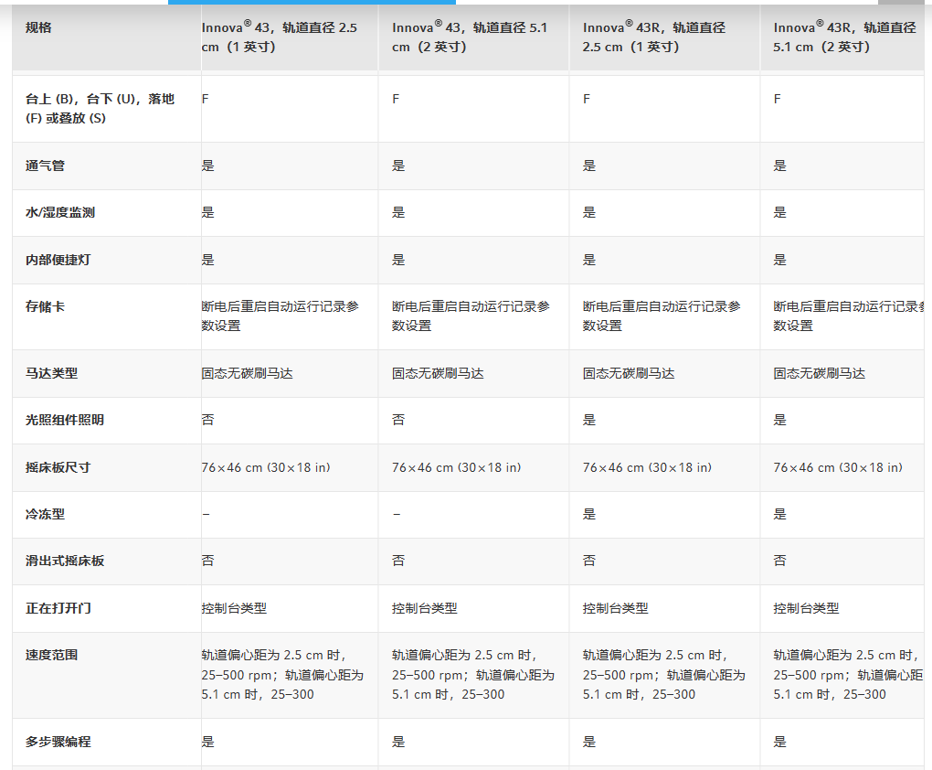Click 'F' in the Innova 43R 5.1 cm column
This screenshot has height=770, width=932.
777,99
